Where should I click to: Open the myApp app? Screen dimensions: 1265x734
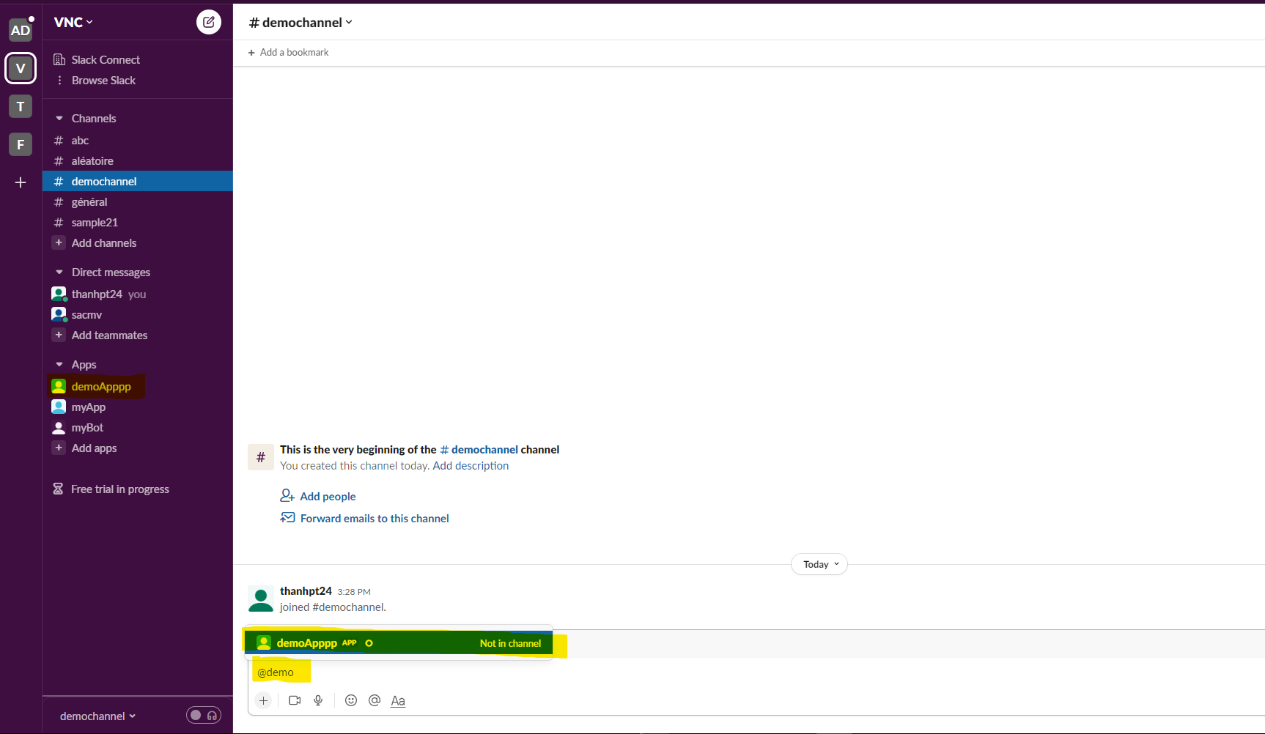(x=138, y=407)
